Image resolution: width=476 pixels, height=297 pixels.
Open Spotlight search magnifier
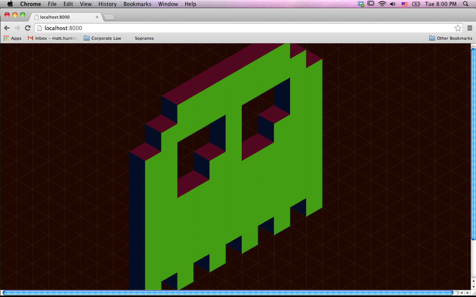[x=466, y=4]
